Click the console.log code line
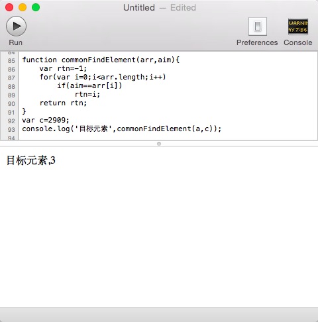The width and height of the screenshot is (318, 322). coord(122,129)
